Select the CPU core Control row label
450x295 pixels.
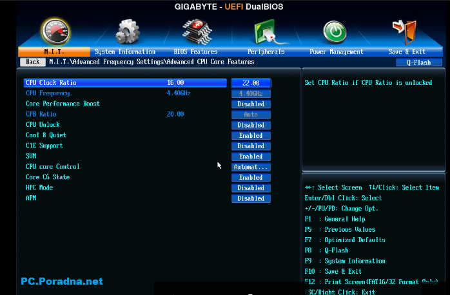tap(52, 167)
